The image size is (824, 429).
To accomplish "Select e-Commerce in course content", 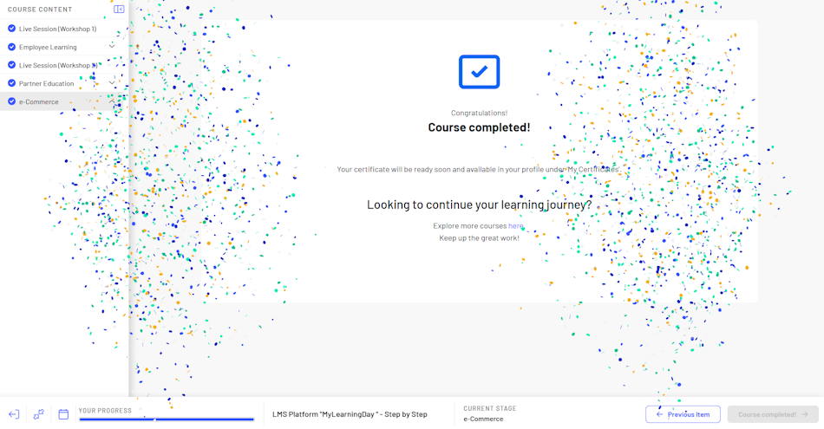I will pos(39,102).
